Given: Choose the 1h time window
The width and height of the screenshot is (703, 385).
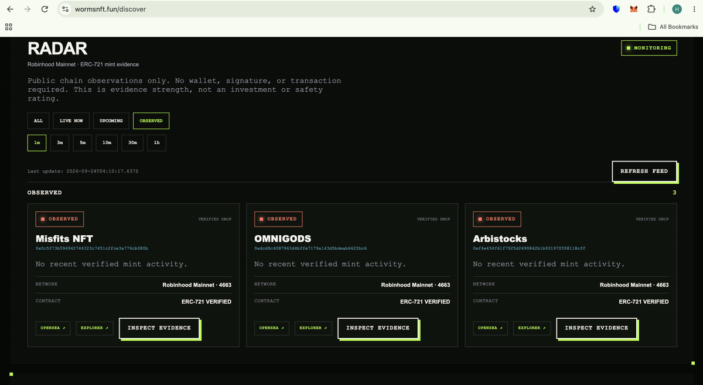Looking at the screenshot, I should point(156,143).
